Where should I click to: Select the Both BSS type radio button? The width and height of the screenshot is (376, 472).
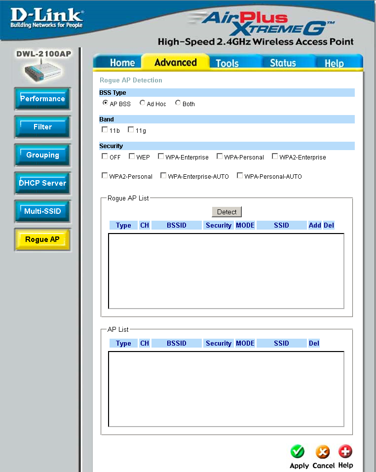click(178, 103)
